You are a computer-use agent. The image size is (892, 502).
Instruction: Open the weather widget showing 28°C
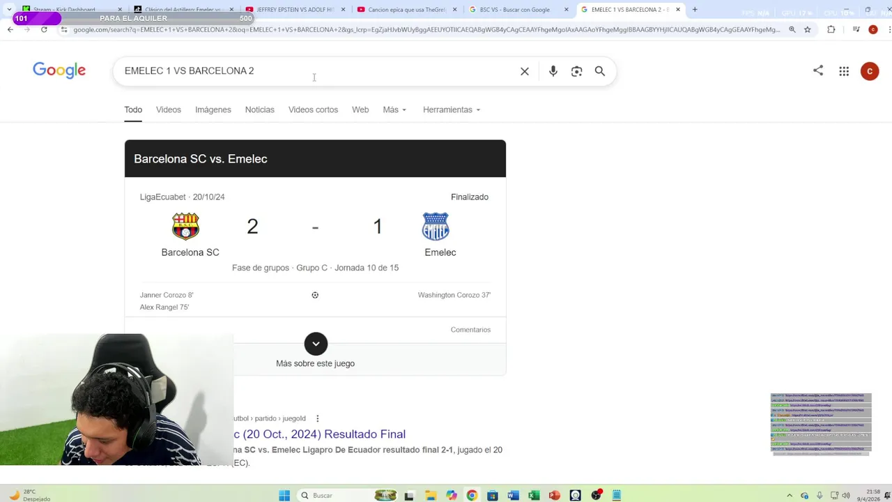coord(29,495)
